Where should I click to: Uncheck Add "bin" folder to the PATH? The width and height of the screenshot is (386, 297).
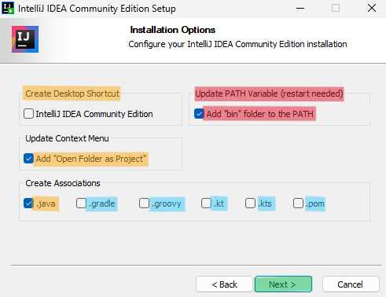click(199, 114)
